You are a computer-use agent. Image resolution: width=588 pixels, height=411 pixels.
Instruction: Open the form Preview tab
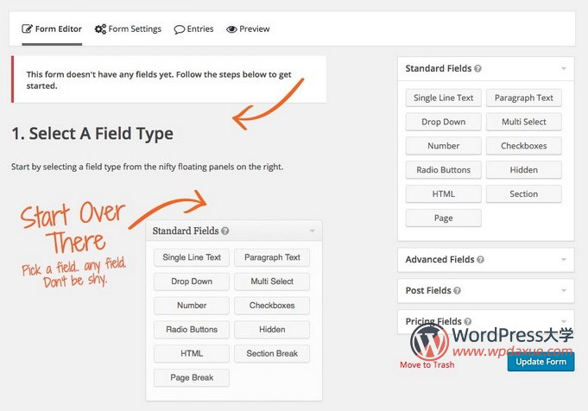point(248,28)
